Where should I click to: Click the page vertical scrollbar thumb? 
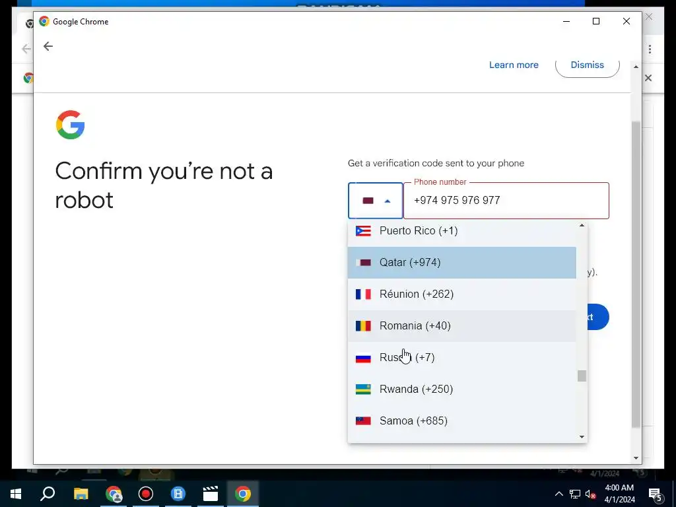636,274
